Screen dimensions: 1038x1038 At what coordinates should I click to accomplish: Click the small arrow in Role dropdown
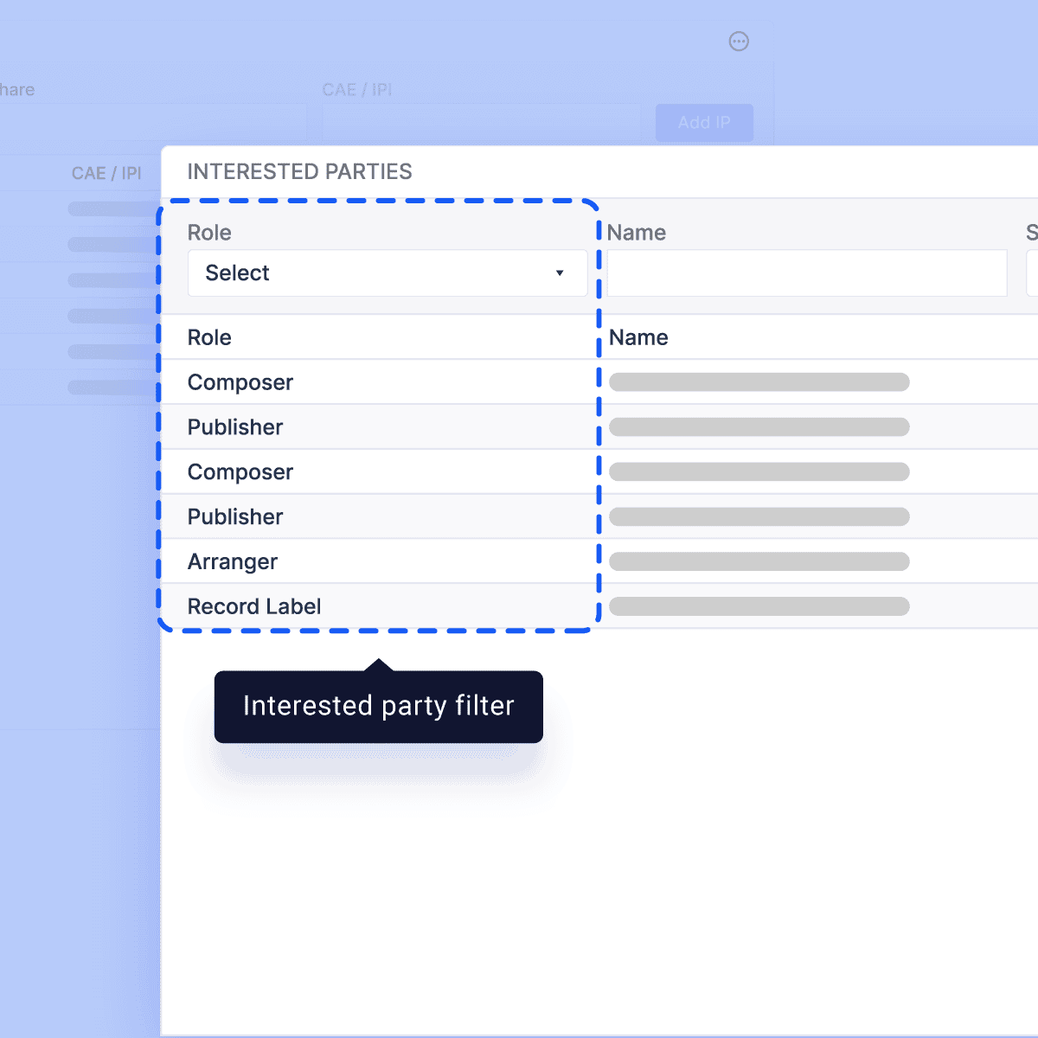[560, 273]
